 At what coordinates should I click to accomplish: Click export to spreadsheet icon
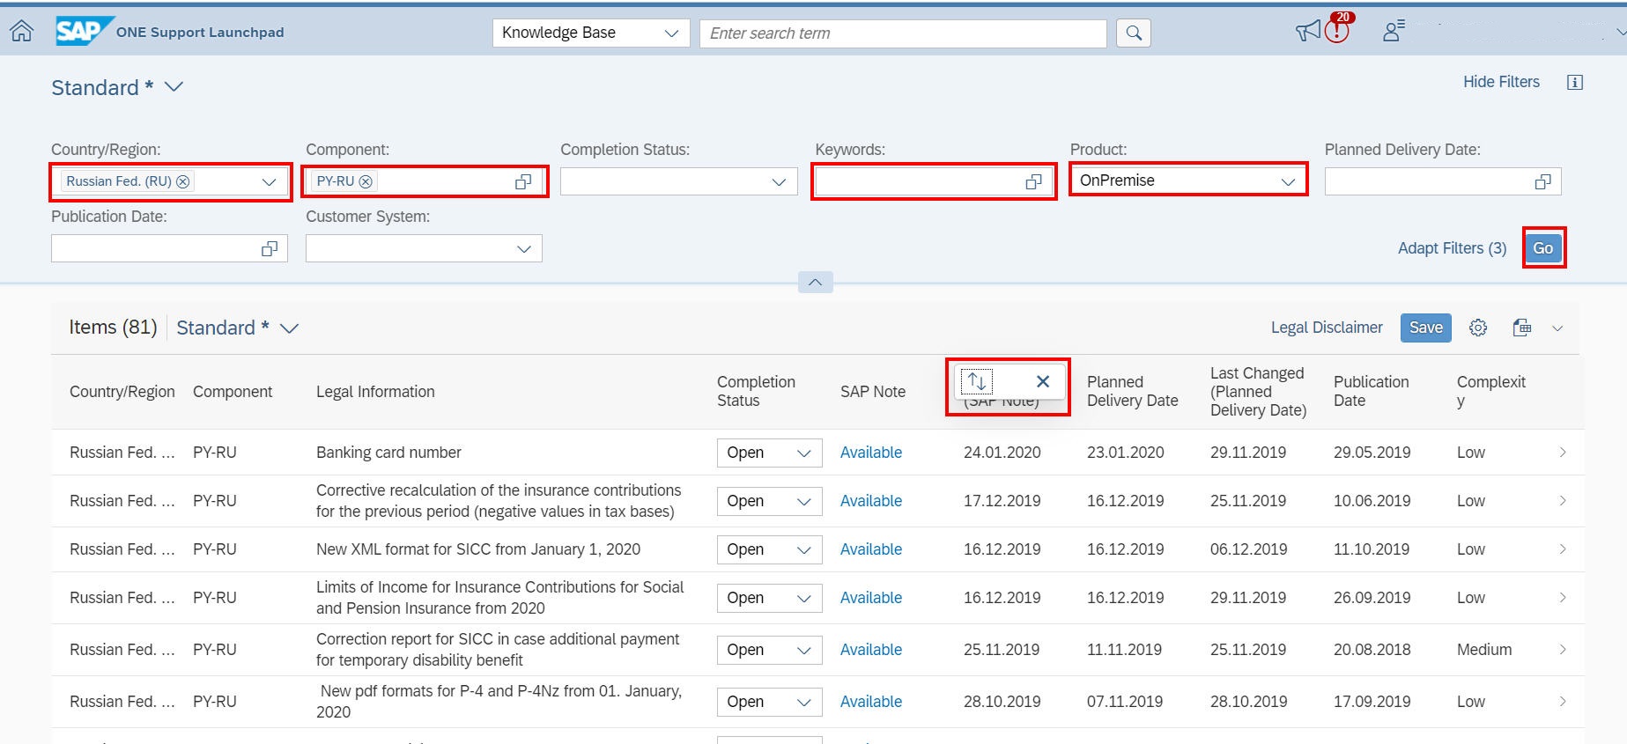(1522, 328)
